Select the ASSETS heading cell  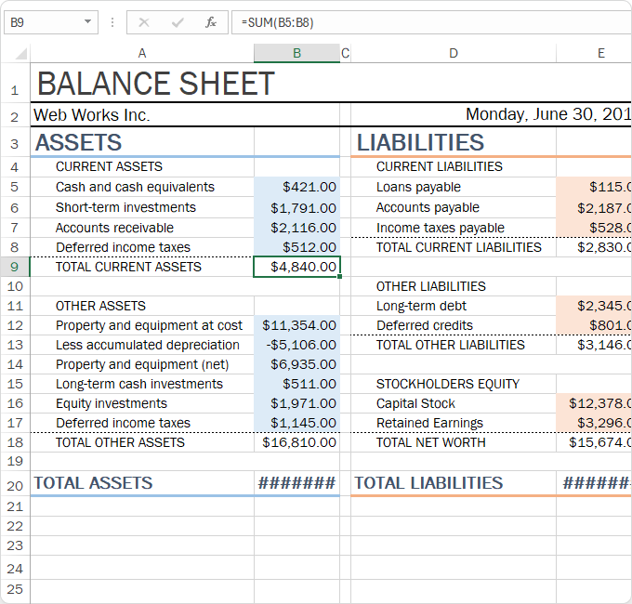[x=79, y=143]
